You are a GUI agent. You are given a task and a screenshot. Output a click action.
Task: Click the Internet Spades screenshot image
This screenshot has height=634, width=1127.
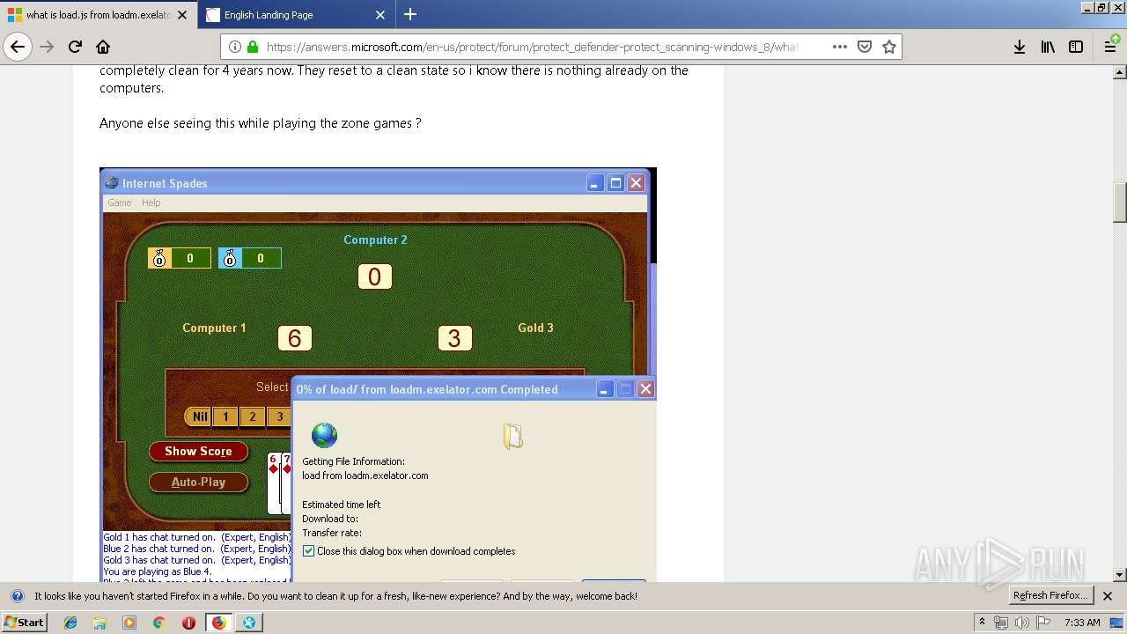(378, 374)
